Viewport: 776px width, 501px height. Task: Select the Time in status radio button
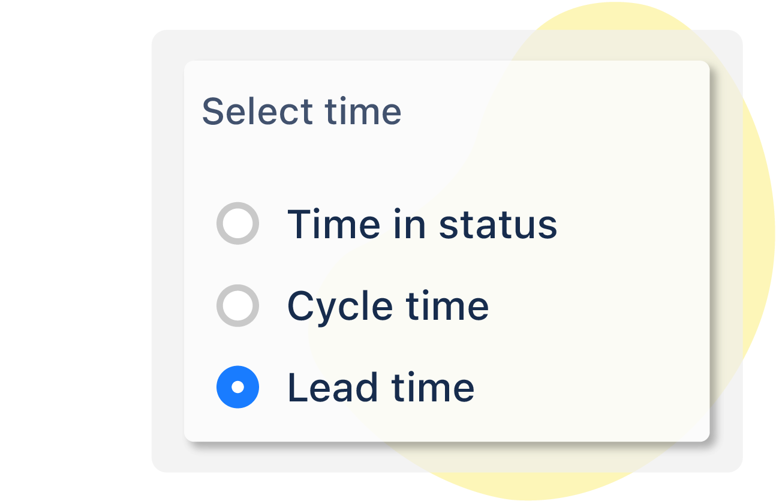[237, 224]
